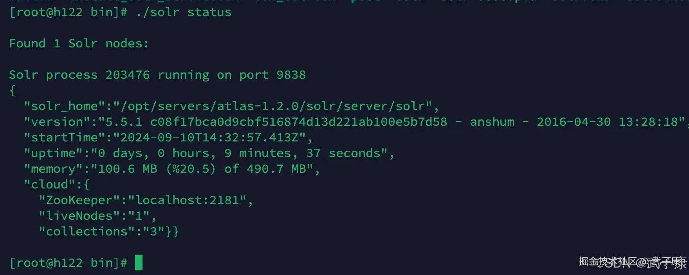This screenshot has width=689, height=275.
Task: Click the "cloud" key
Action: point(50,185)
